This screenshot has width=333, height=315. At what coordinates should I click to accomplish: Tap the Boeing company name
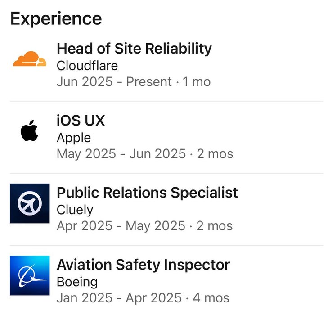(x=77, y=282)
